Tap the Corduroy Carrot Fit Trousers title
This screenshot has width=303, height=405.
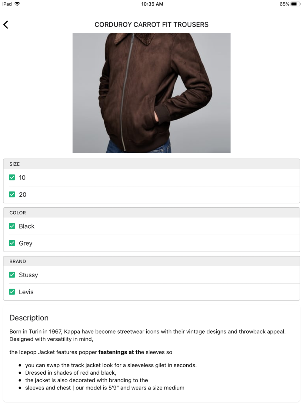151,25
